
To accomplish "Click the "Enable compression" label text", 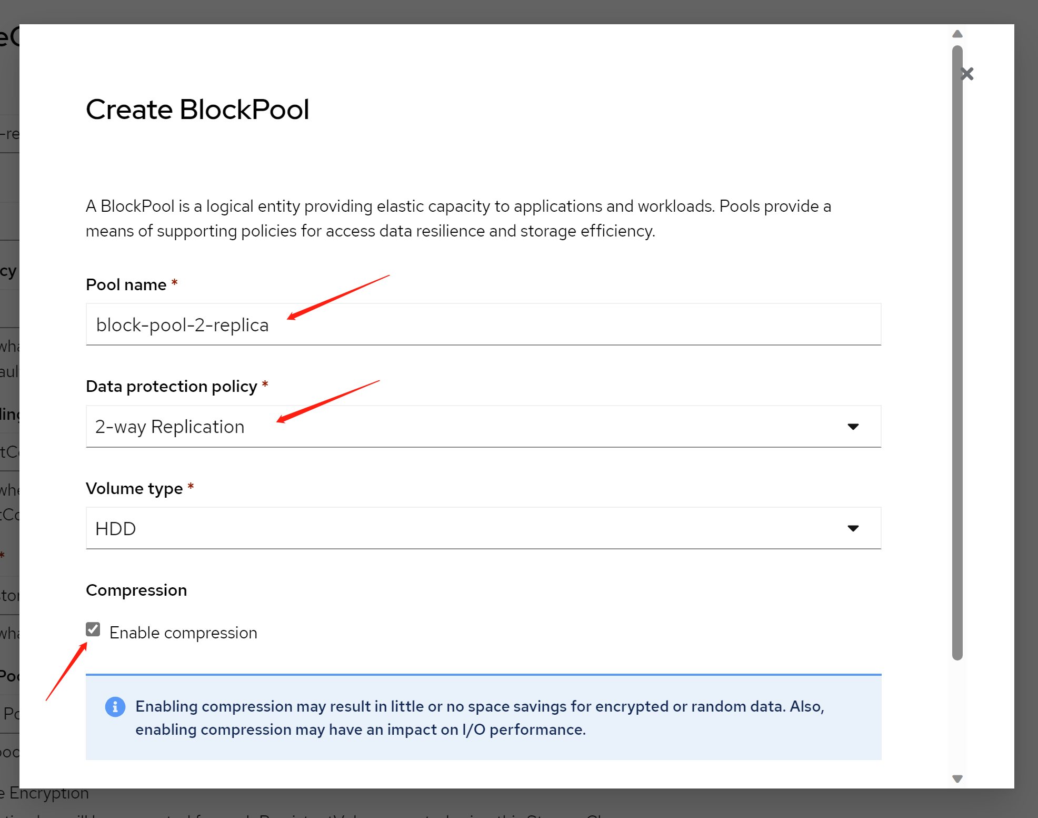I will [x=183, y=633].
